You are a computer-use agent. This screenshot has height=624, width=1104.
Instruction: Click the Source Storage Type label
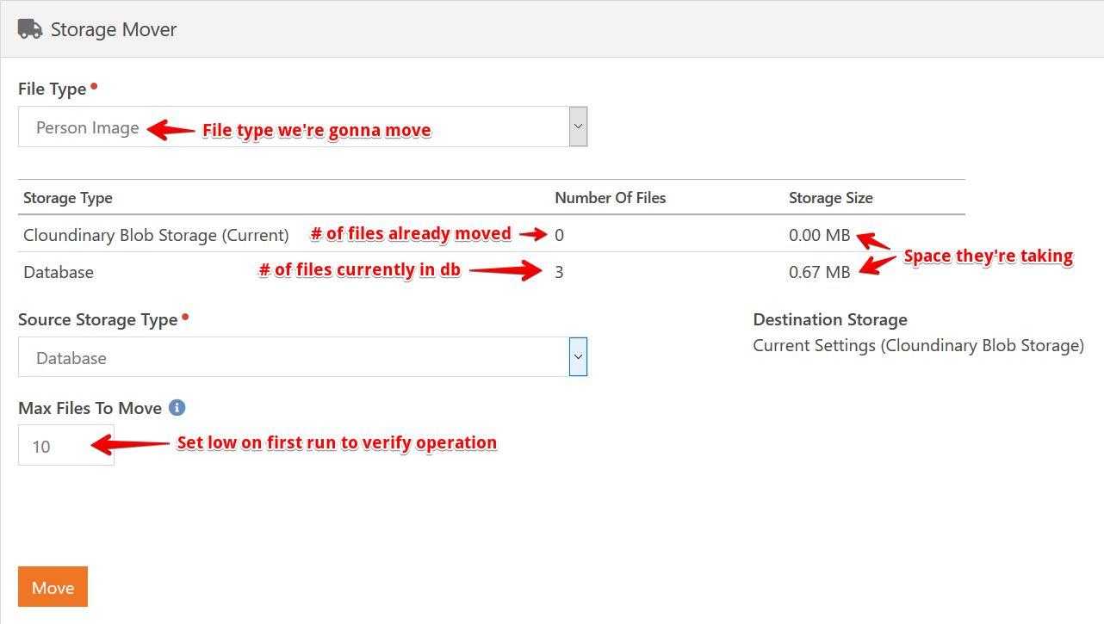pyautogui.click(x=98, y=320)
